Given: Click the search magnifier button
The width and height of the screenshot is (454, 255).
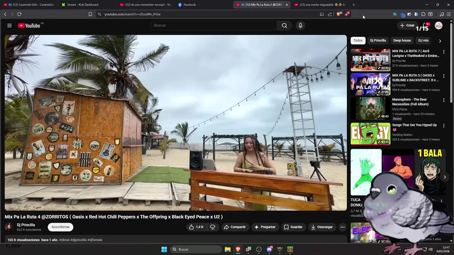Looking at the screenshot, I should [x=284, y=25].
